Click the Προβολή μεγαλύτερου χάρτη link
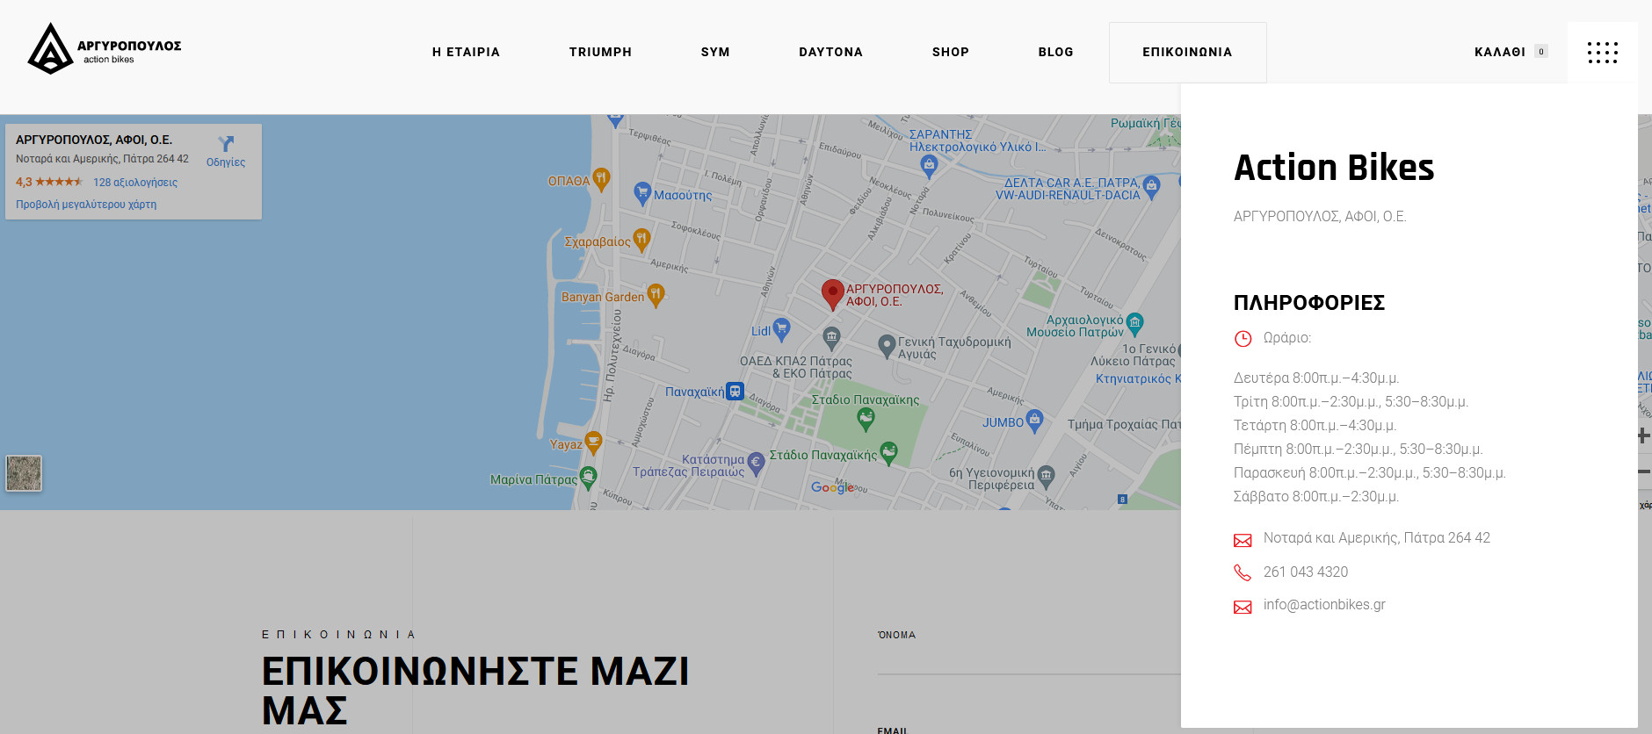This screenshot has width=1652, height=734. click(86, 205)
